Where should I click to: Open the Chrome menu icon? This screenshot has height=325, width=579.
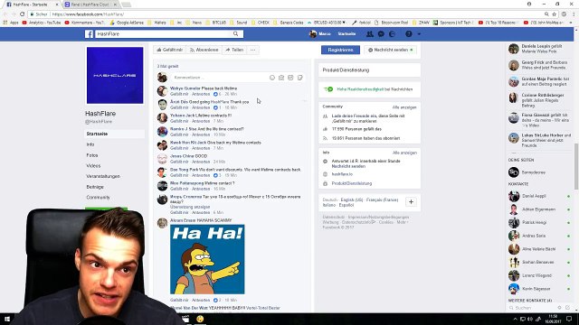574,14
